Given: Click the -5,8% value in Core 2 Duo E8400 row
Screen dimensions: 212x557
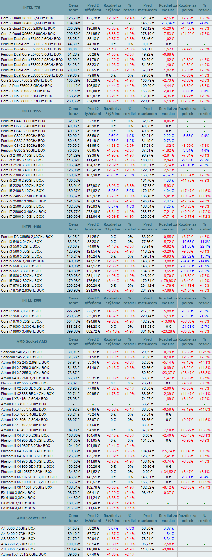Looking at the screenshot, I should [x=205, y=91].
